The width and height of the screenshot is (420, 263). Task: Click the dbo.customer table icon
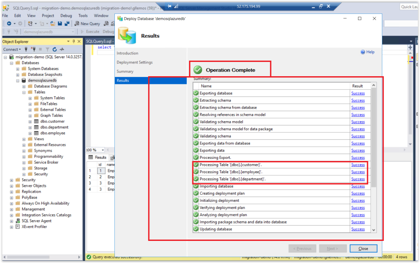click(36, 122)
